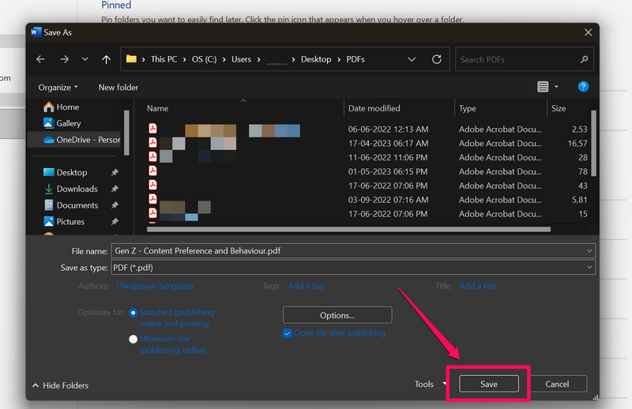Open the Options... button
The image size is (632, 409).
pos(337,316)
